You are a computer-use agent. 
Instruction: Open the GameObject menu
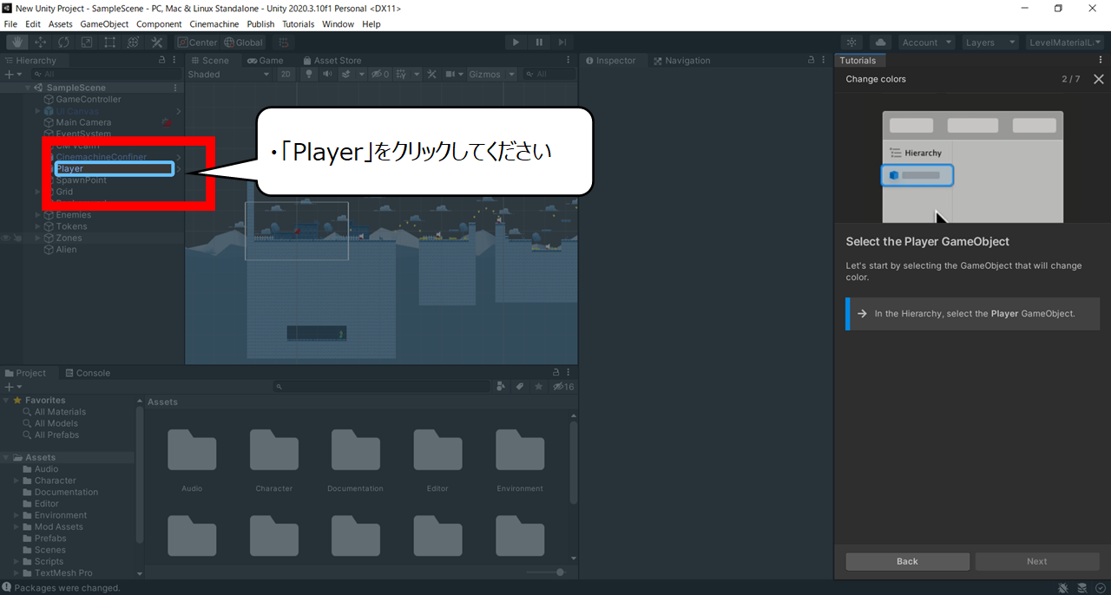click(104, 24)
